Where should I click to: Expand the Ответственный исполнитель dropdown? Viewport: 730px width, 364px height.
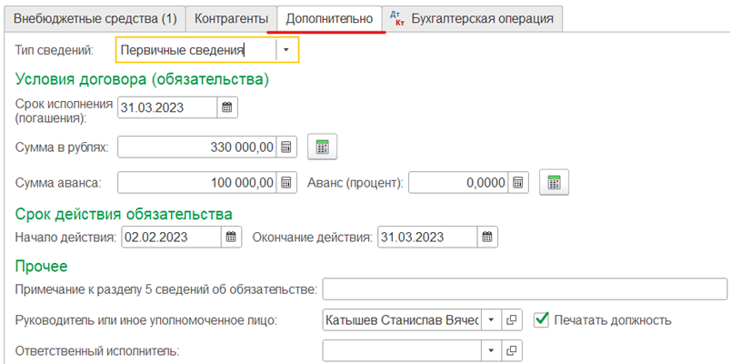pos(491,350)
